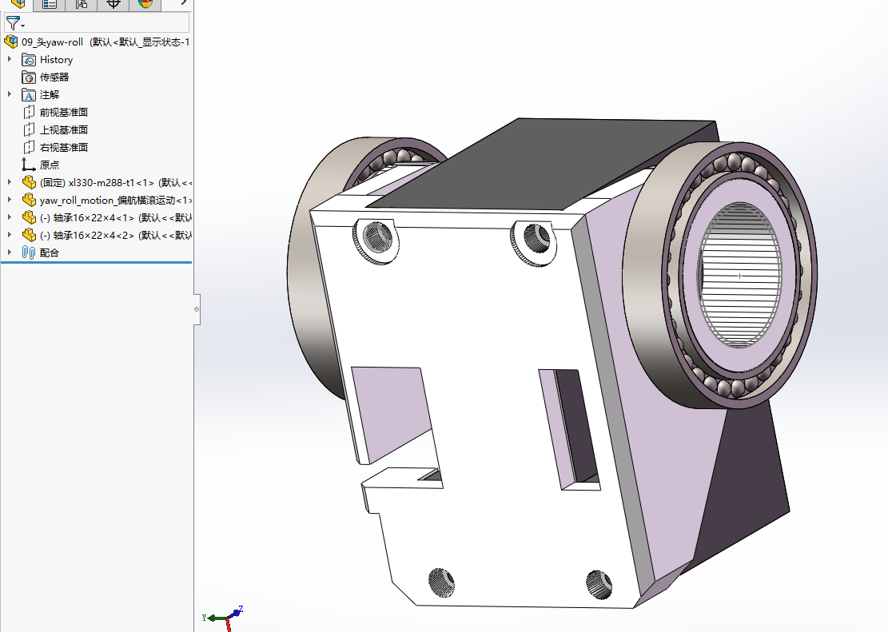The image size is (888, 632).
Task: Open the tree filter funnel dropdown
Action: (x=14, y=23)
